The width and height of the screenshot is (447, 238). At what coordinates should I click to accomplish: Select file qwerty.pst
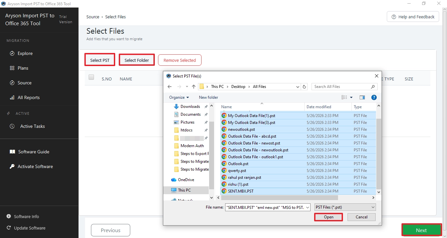[x=298, y=171]
